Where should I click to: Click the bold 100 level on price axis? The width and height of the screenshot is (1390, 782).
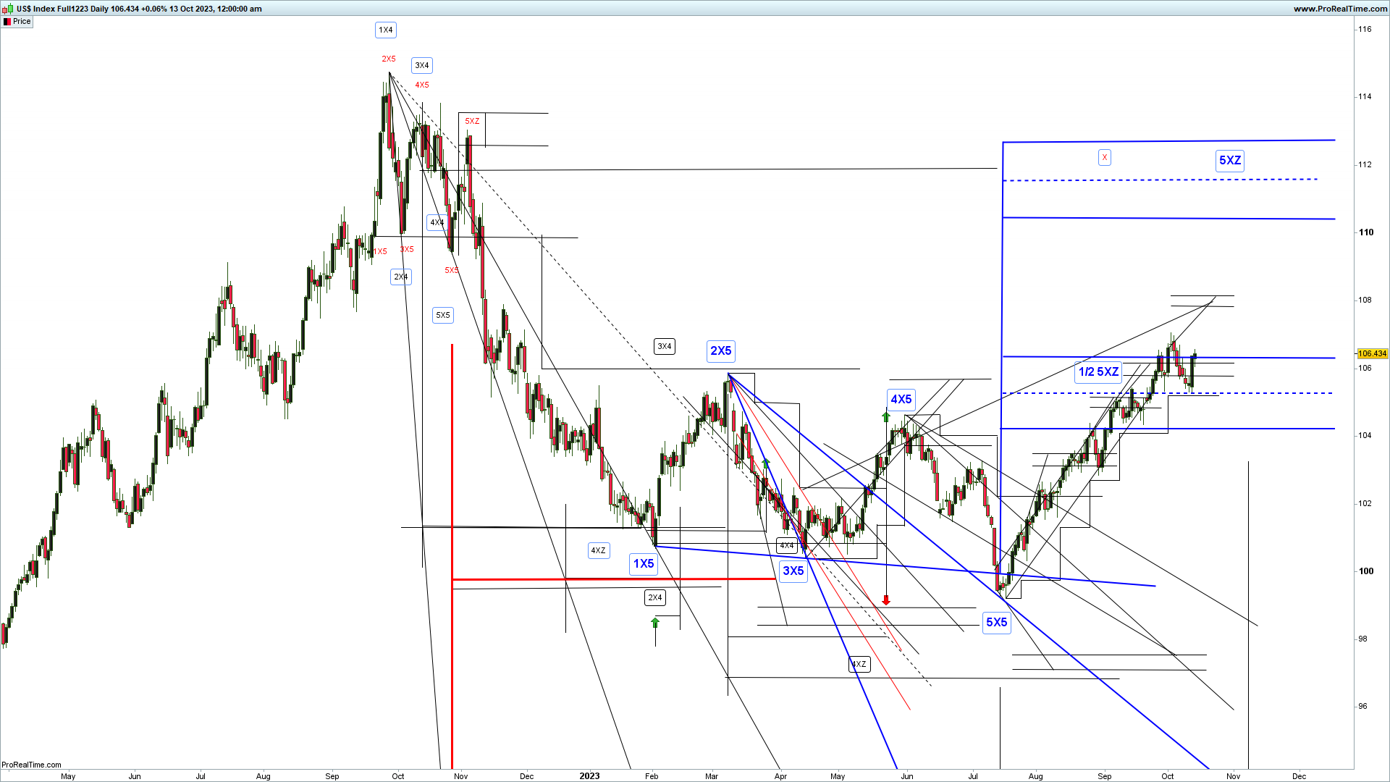pyautogui.click(x=1366, y=571)
